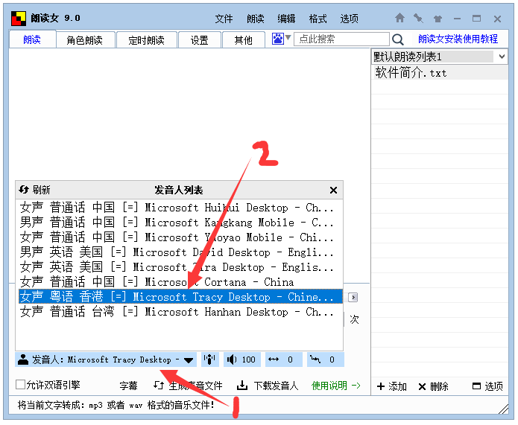Click the window resize grip icon

coord(503,409)
